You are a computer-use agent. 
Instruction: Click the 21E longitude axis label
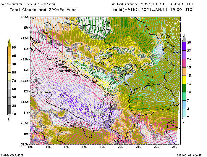click(138, 147)
